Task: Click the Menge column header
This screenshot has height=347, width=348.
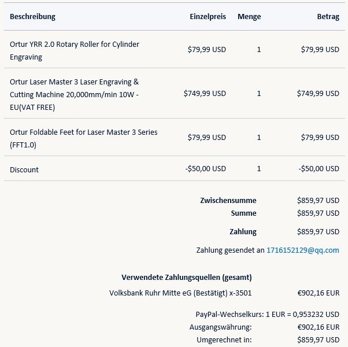Action: pos(249,17)
